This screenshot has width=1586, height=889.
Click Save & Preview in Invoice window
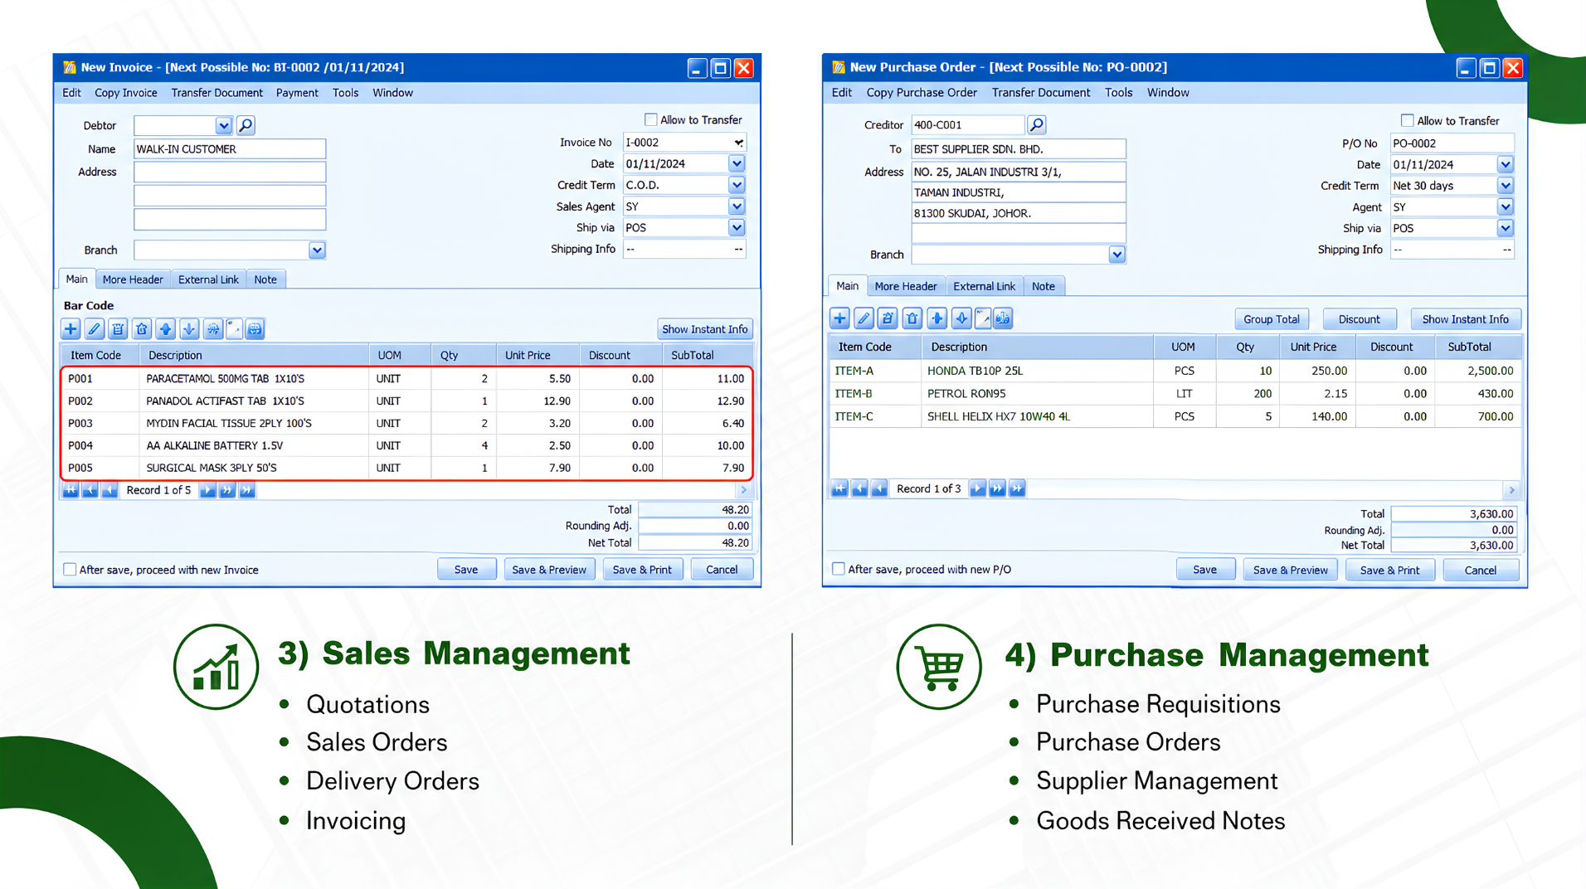(x=549, y=570)
